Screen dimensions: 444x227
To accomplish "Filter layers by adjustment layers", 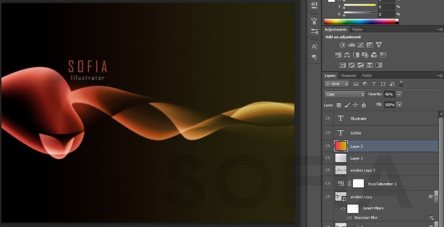I will click(364, 84).
